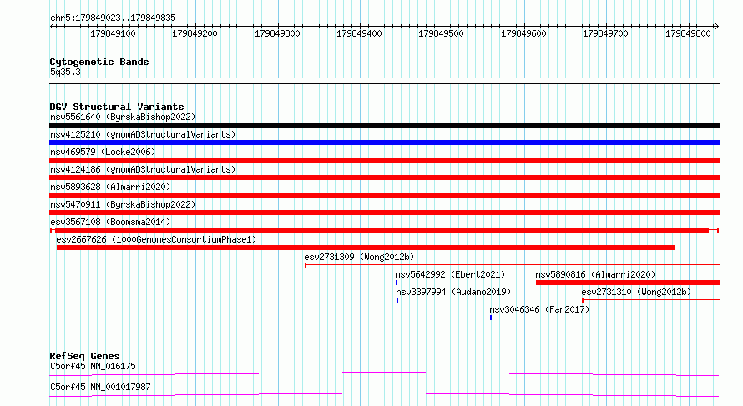
Task: Click the ruler's left arrowhead
Action: 52,27
